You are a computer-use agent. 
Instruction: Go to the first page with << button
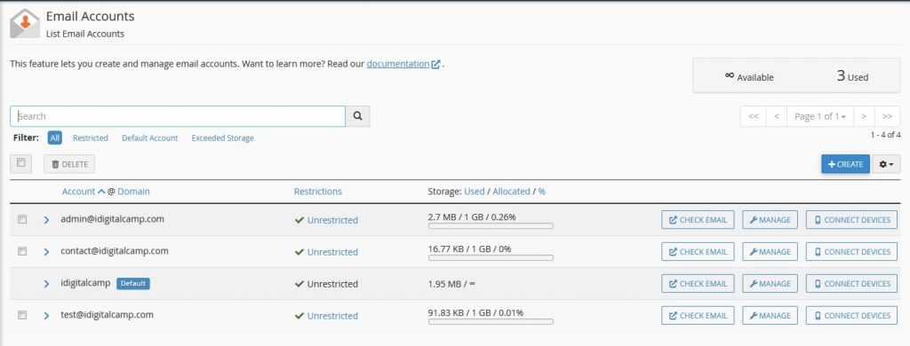coord(754,116)
